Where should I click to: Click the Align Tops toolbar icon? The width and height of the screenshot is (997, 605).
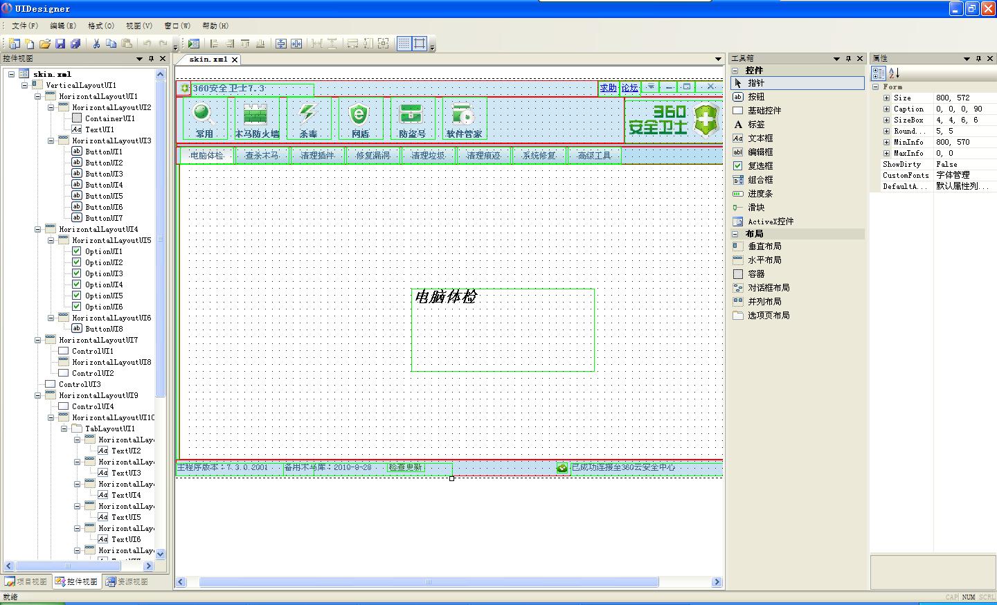(245, 44)
